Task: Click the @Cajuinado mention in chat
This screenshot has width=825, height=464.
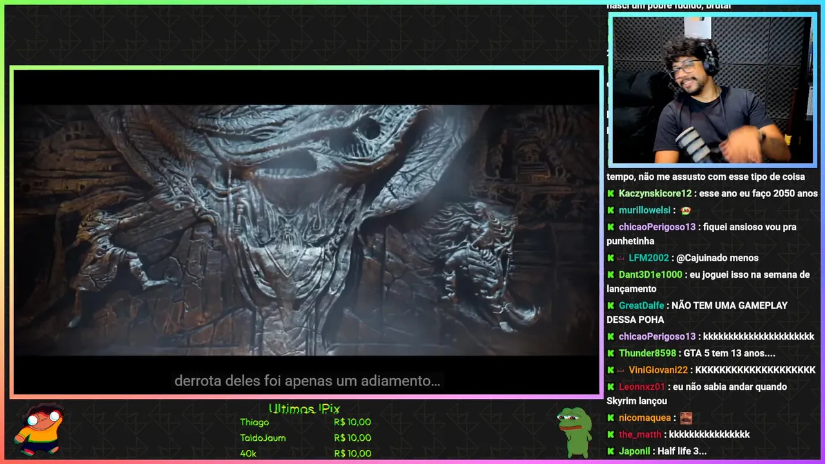Action: point(703,258)
